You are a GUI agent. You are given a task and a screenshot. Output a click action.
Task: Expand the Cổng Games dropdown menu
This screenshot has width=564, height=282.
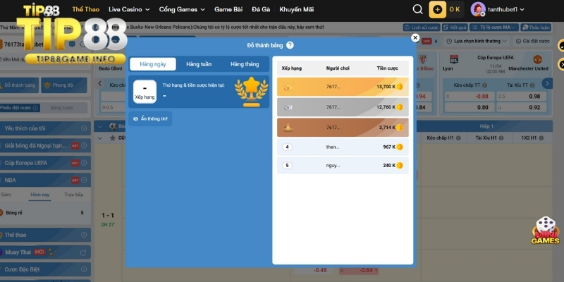182,10
